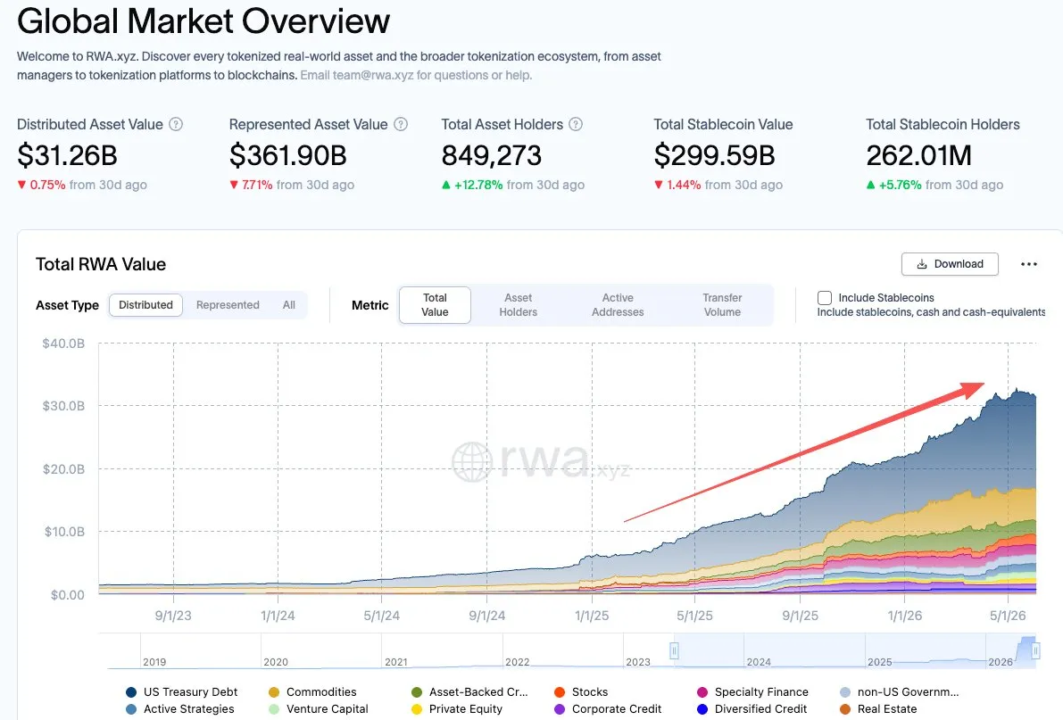Select the Distributed asset type
Image resolution: width=1063 pixels, height=720 pixels.
click(x=145, y=305)
